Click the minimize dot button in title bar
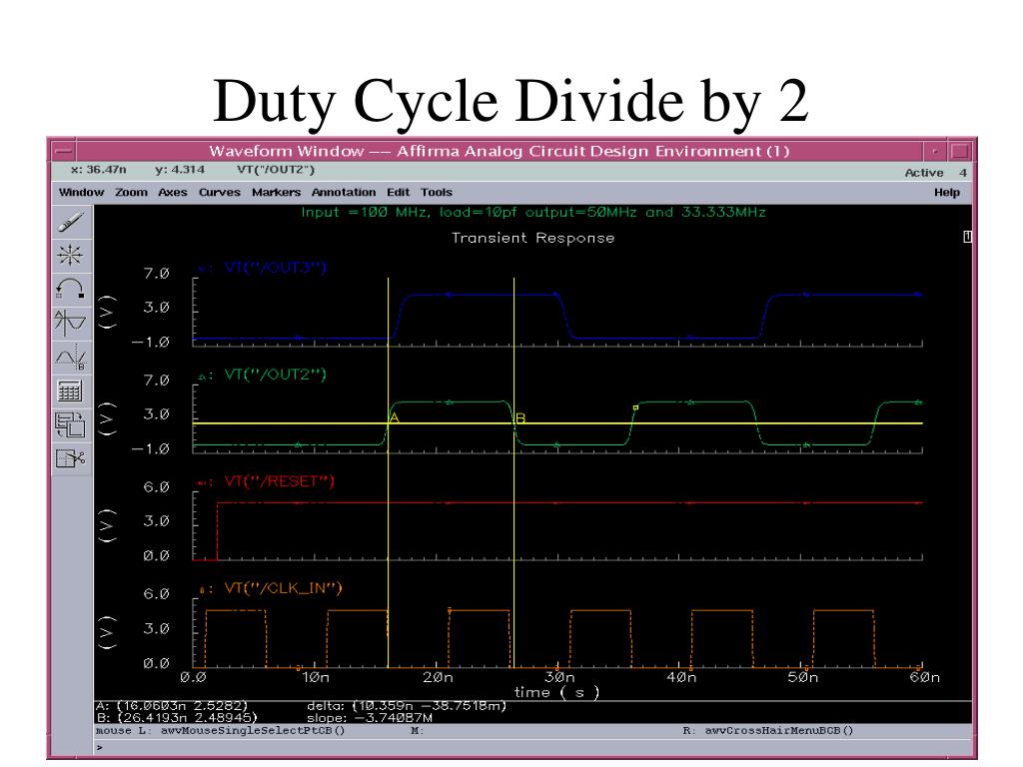Screen dimensions: 1023x767 pyautogui.click(x=935, y=152)
